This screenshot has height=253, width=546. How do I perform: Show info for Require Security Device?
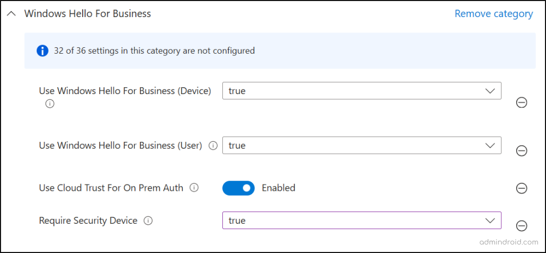pos(148,221)
